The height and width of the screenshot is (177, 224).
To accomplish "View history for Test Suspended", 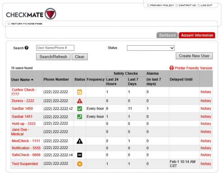I will click(206, 164).
